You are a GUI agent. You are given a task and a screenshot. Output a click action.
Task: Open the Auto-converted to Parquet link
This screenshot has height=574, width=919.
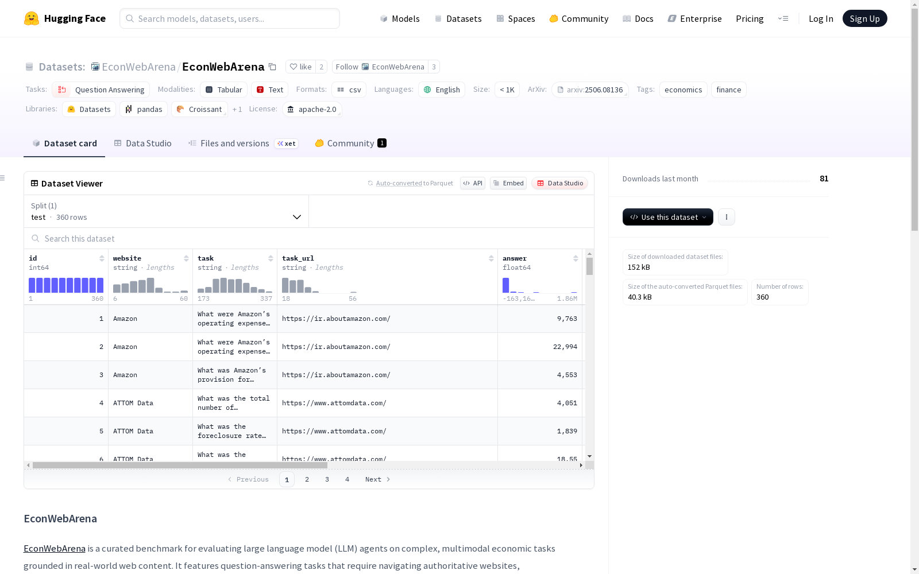pyautogui.click(x=410, y=183)
